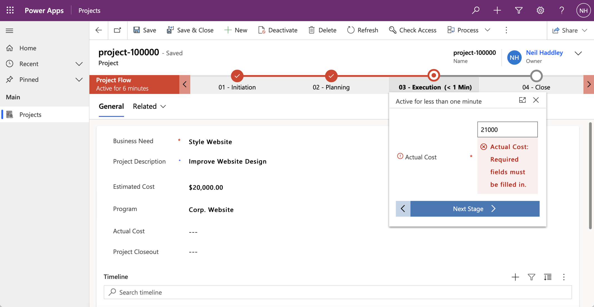Open the app launcher waffle icon
The width and height of the screenshot is (594, 307).
[x=10, y=10]
